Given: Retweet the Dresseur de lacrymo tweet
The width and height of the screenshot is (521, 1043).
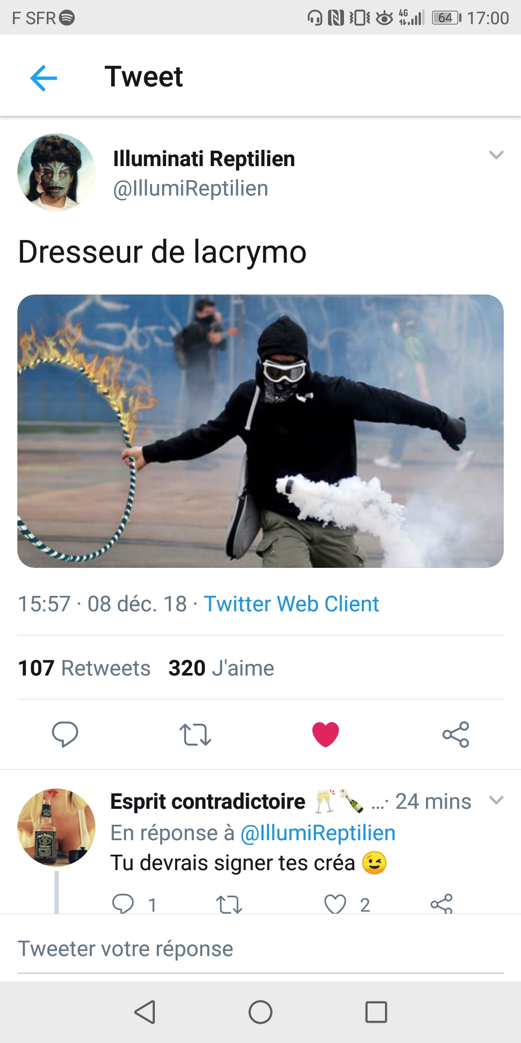Looking at the screenshot, I should click(x=195, y=734).
